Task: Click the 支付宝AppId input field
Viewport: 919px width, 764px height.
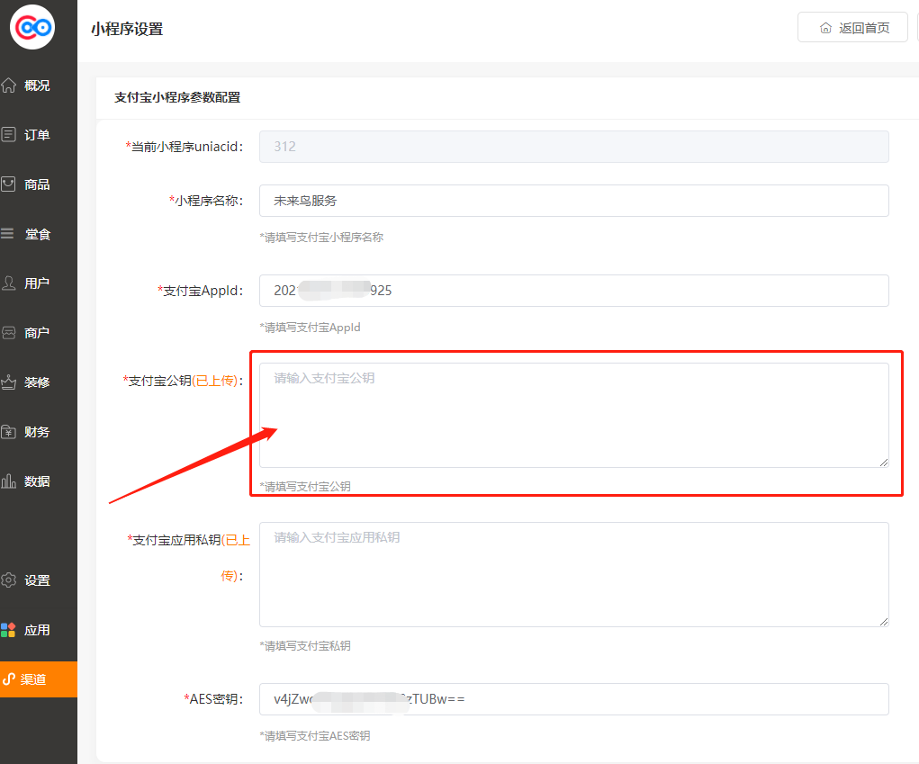Action: click(x=573, y=291)
